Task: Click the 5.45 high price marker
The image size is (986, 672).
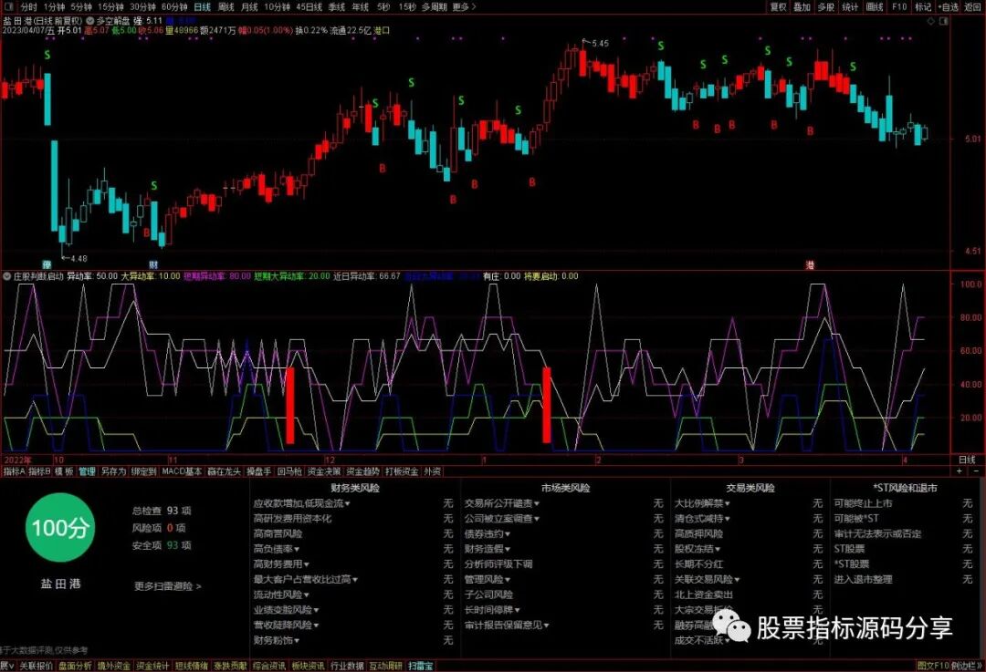Action: coord(600,44)
